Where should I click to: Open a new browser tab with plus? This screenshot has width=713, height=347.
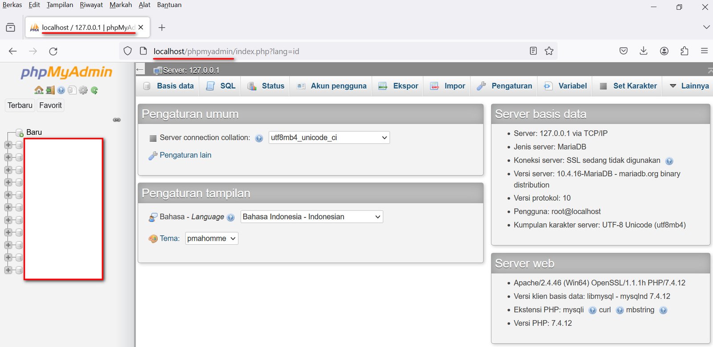coord(162,28)
